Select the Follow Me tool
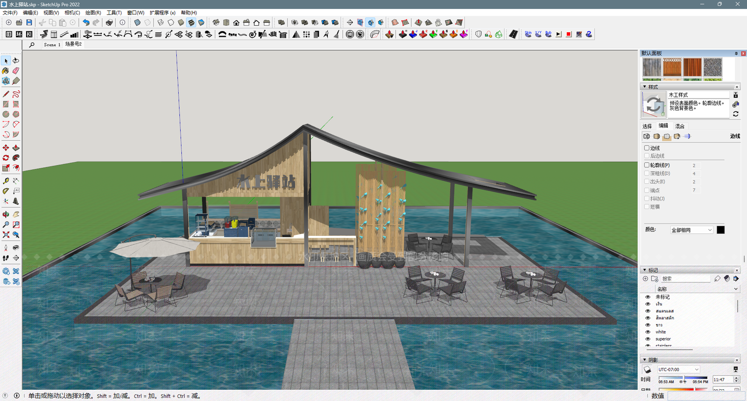Viewport: 747px width, 401px height. click(16, 158)
